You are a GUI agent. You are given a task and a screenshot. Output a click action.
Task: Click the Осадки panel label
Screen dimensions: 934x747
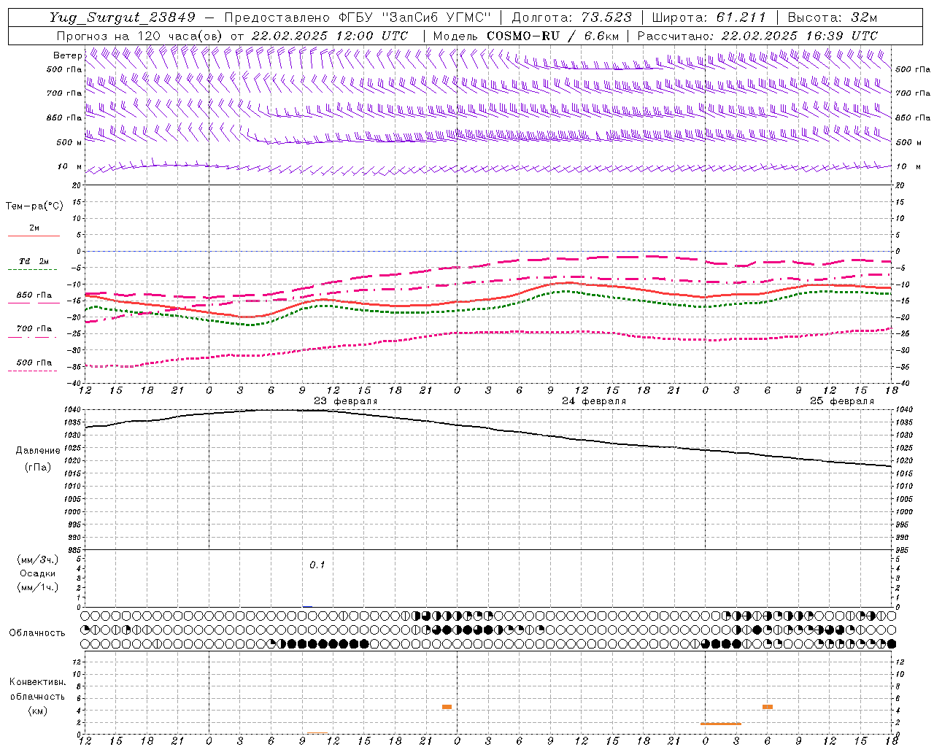click(x=38, y=573)
